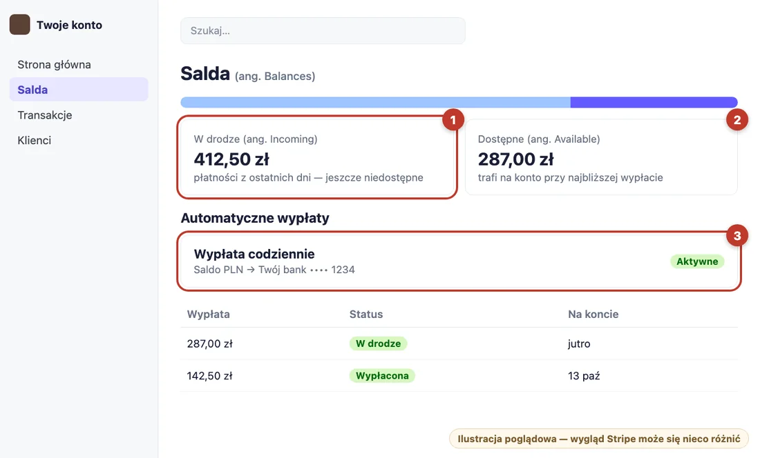Image resolution: width=760 pixels, height=458 pixels.
Task: Click the Status column header
Action: [x=366, y=314]
